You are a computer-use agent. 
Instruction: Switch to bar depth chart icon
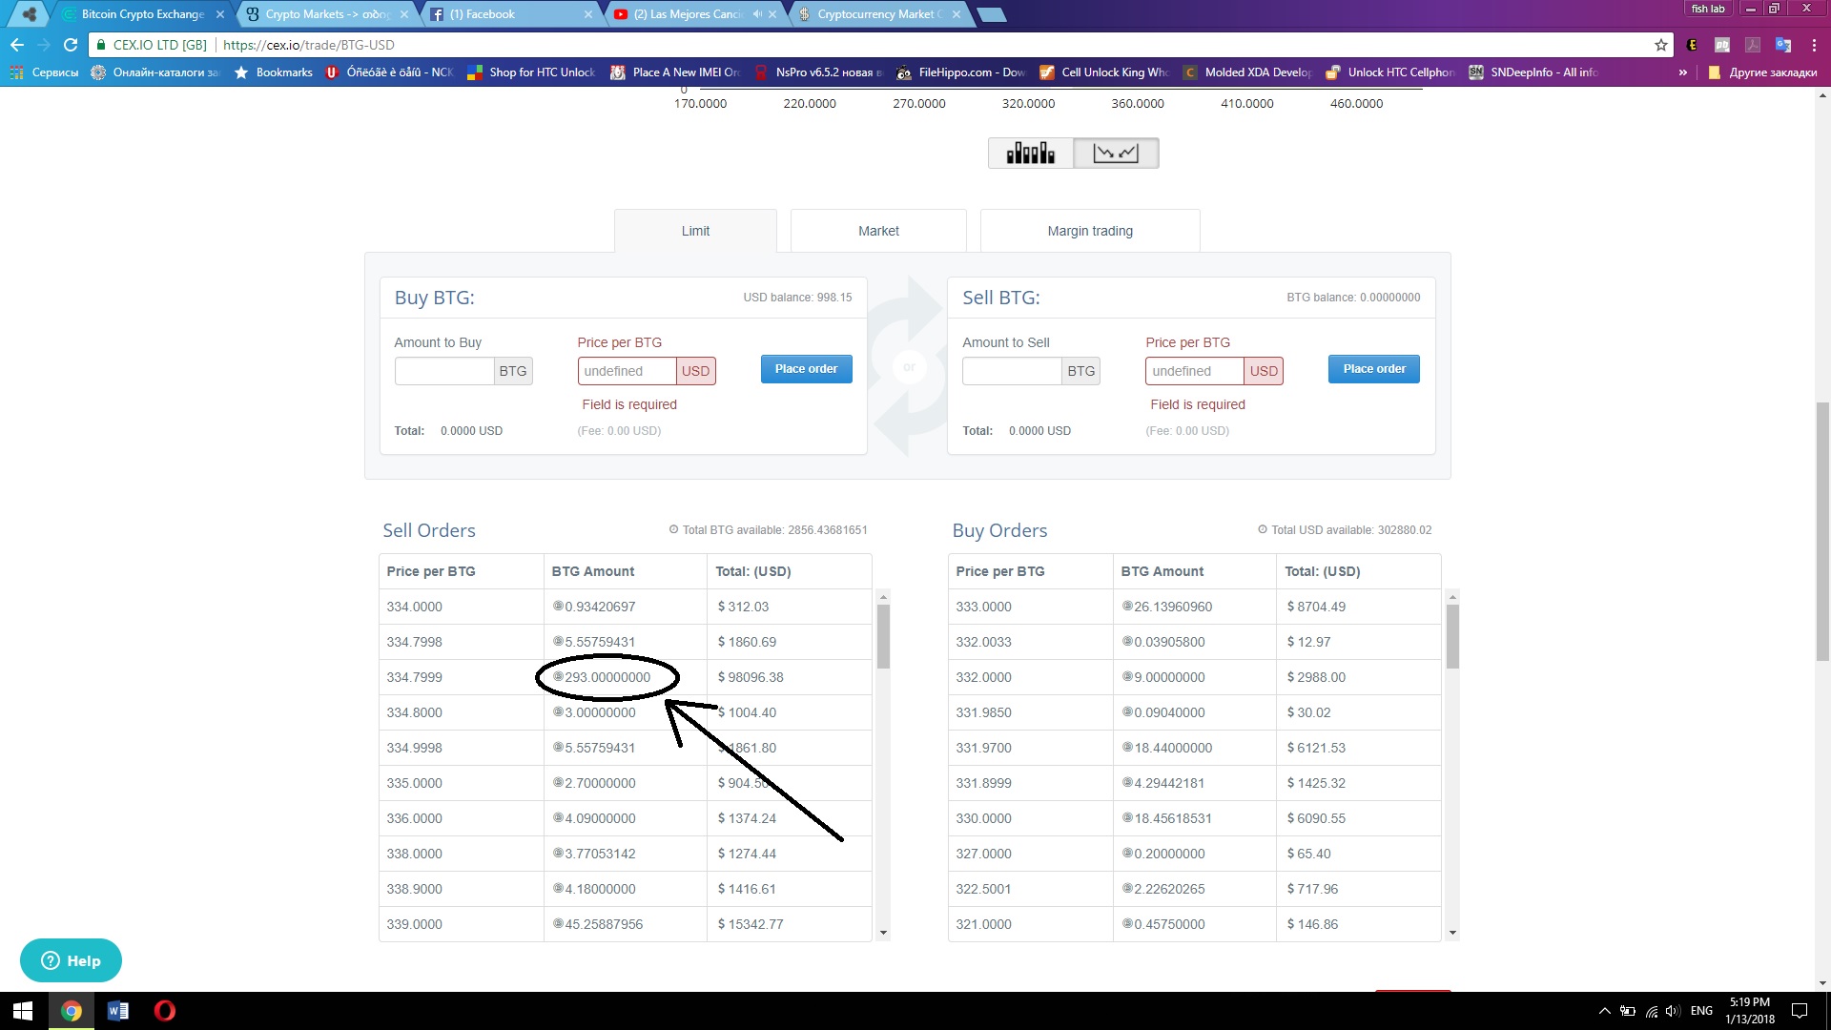[1030, 153]
